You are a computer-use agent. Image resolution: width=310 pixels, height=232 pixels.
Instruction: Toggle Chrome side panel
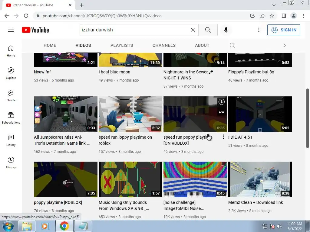pyautogui.click(x=284, y=16)
